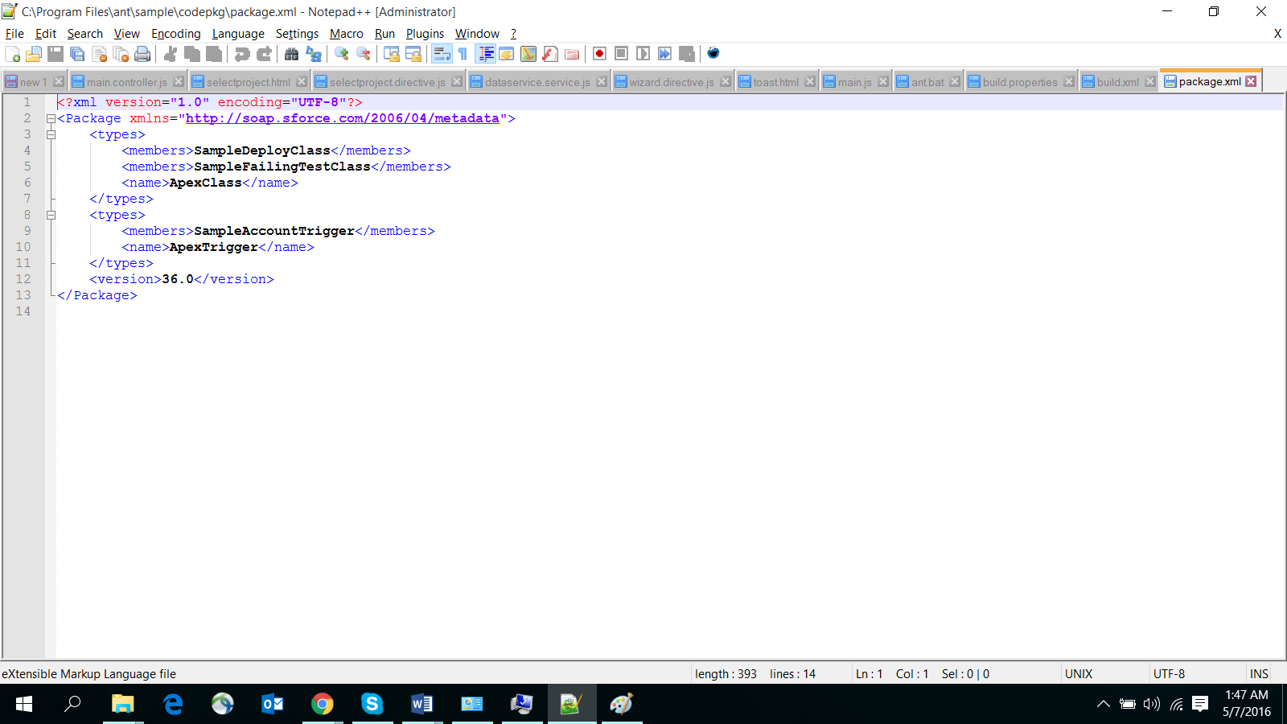Close the package.xml tab
The image size is (1287, 724).
1251,81
